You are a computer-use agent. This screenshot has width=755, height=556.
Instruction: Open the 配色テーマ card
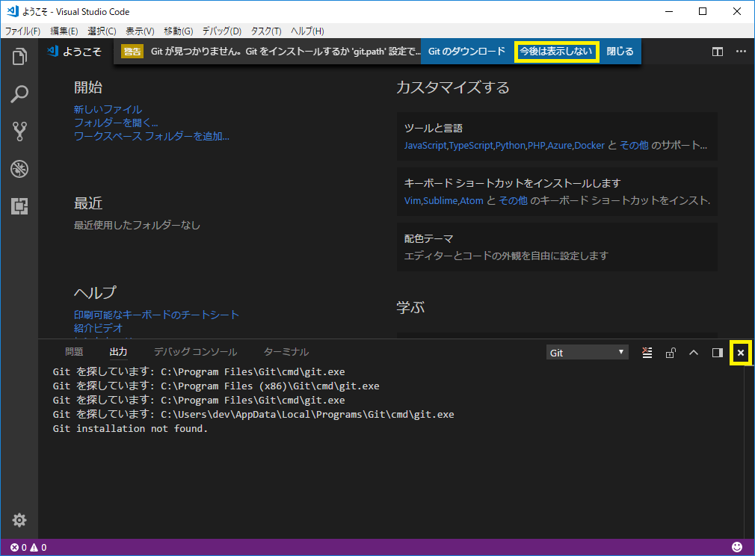(557, 247)
